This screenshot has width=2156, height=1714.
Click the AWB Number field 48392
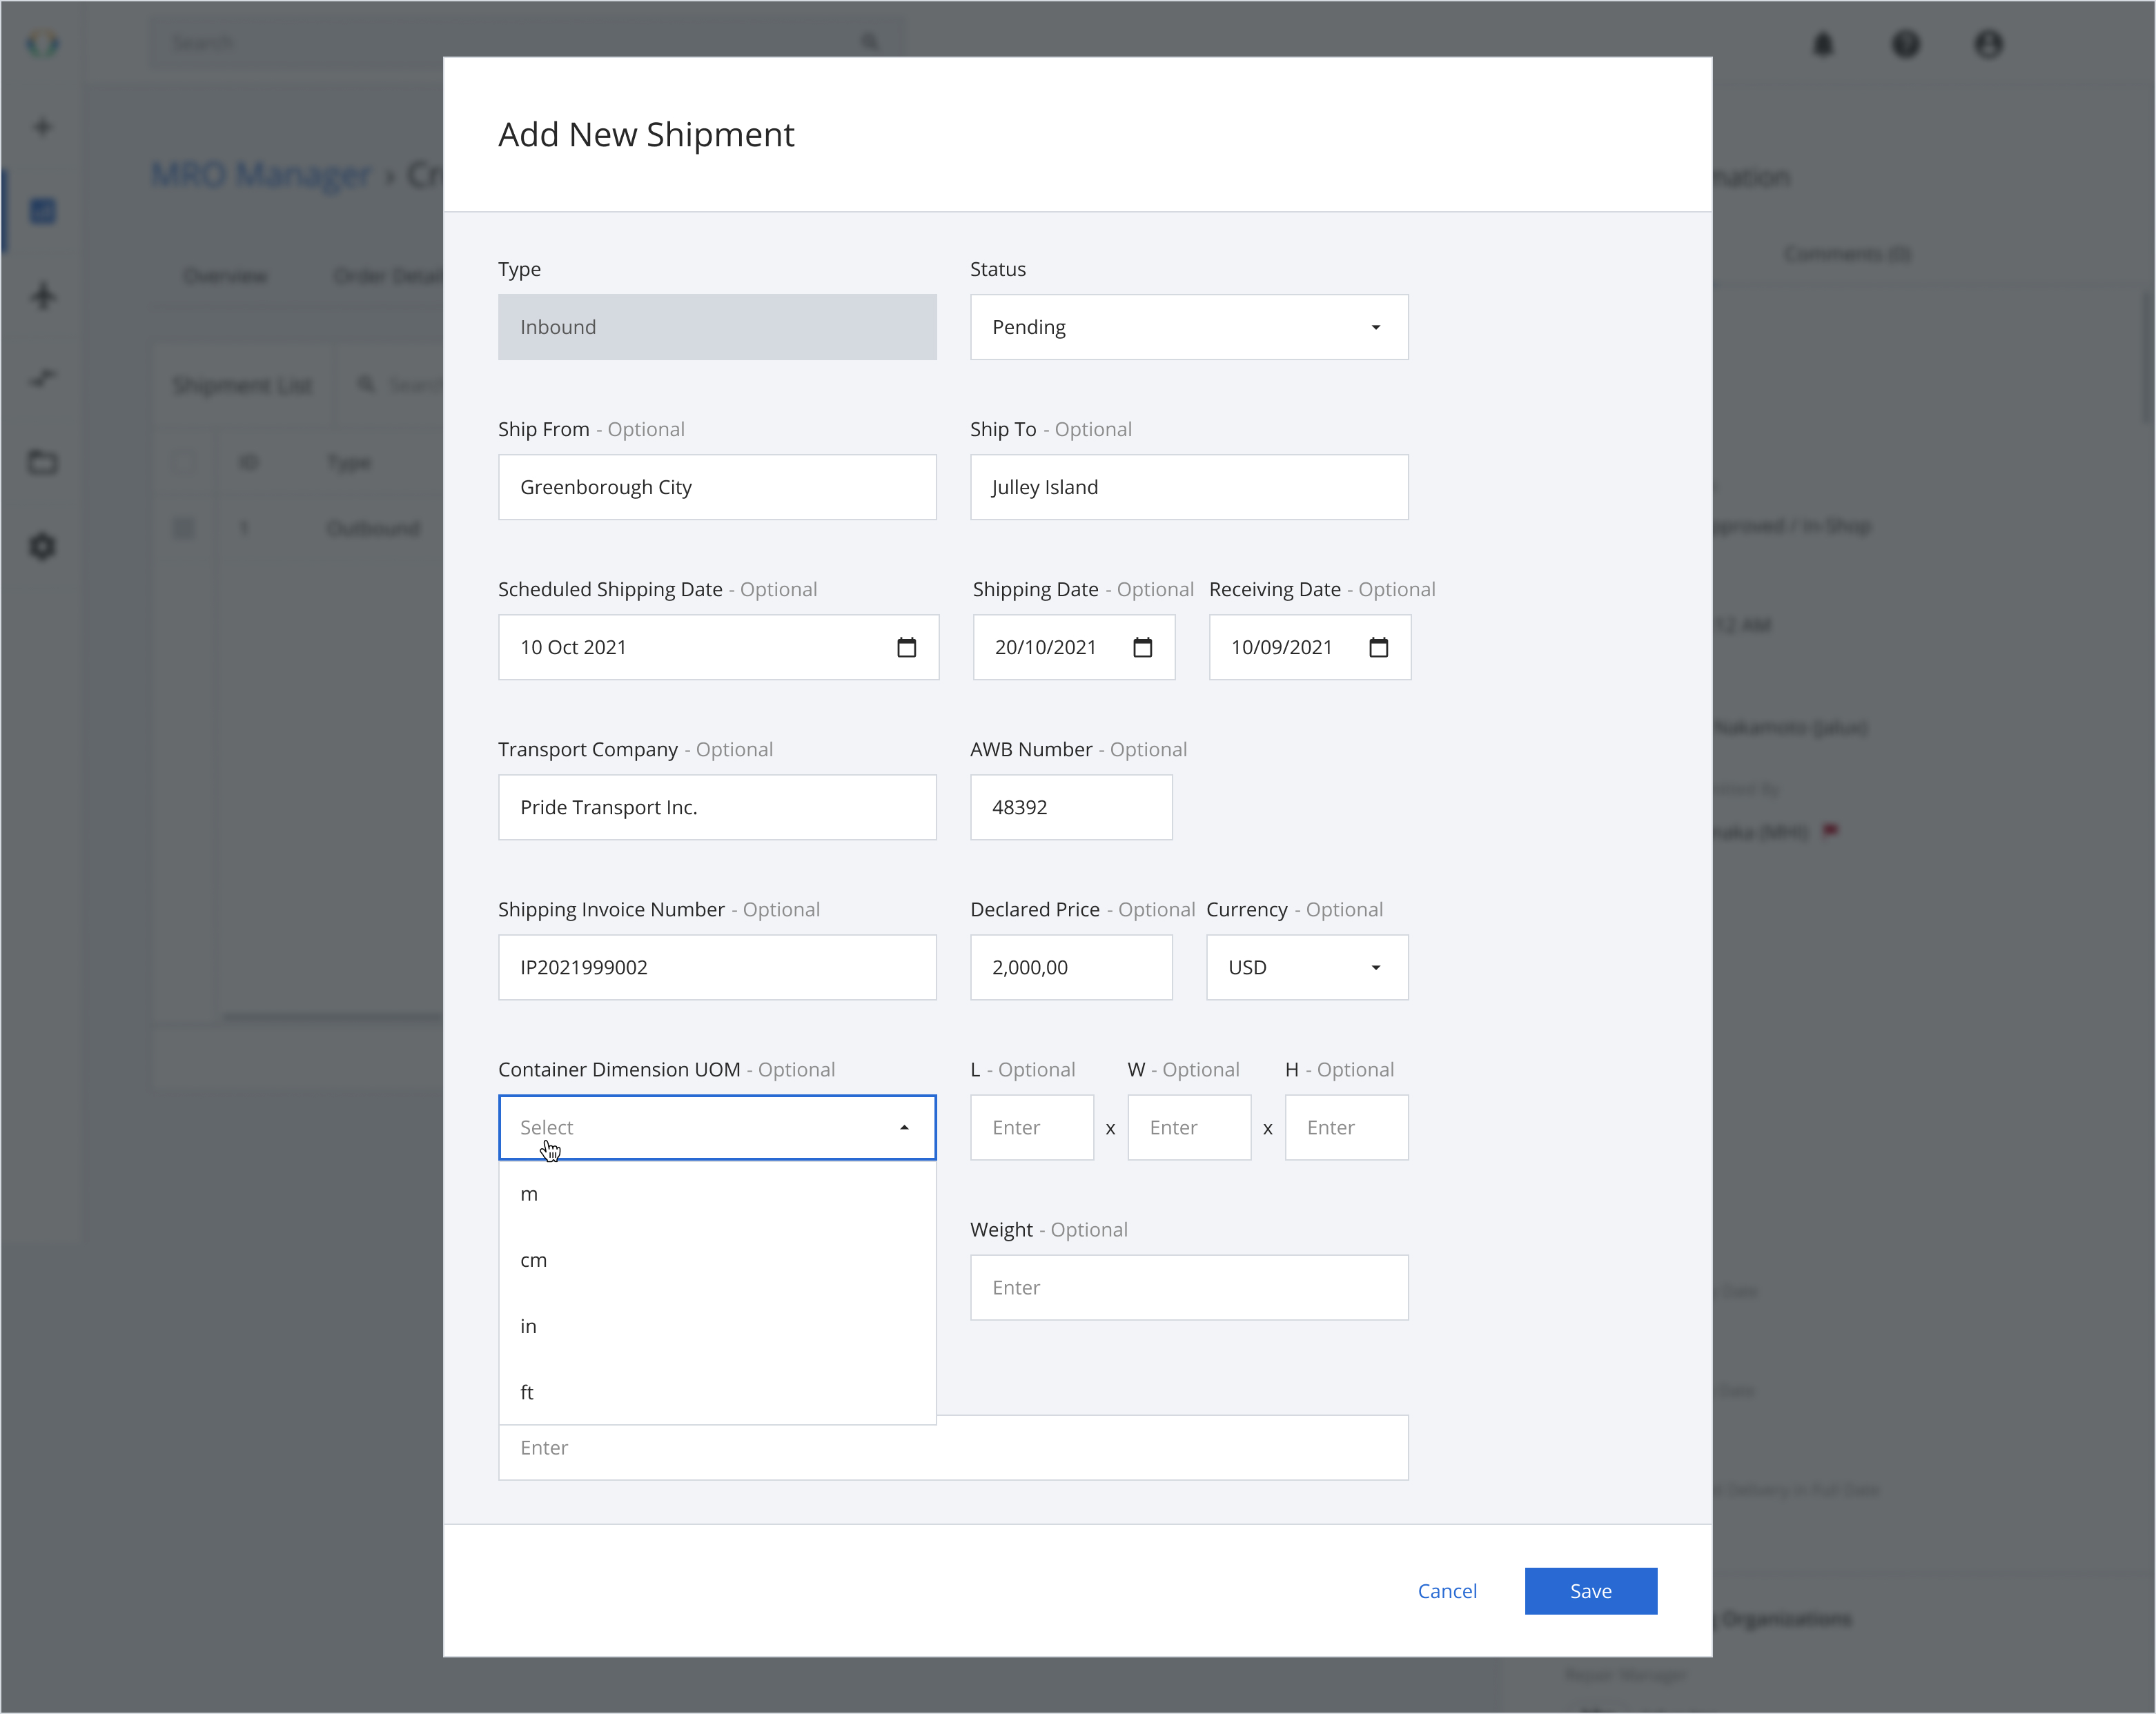[x=1071, y=807]
